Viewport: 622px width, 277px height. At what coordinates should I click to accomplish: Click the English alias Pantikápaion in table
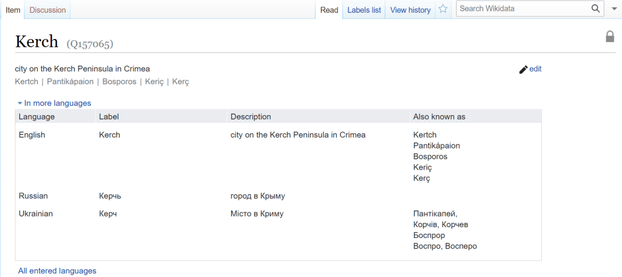point(436,146)
